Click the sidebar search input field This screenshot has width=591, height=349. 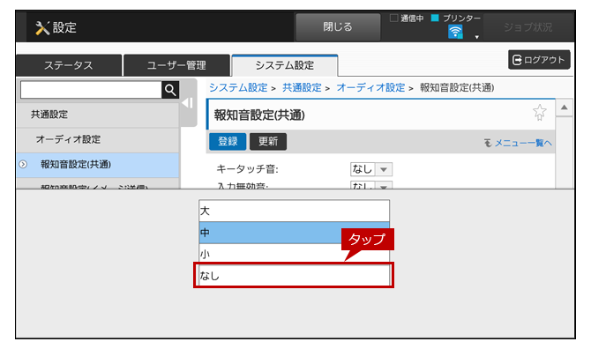tap(91, 90)
